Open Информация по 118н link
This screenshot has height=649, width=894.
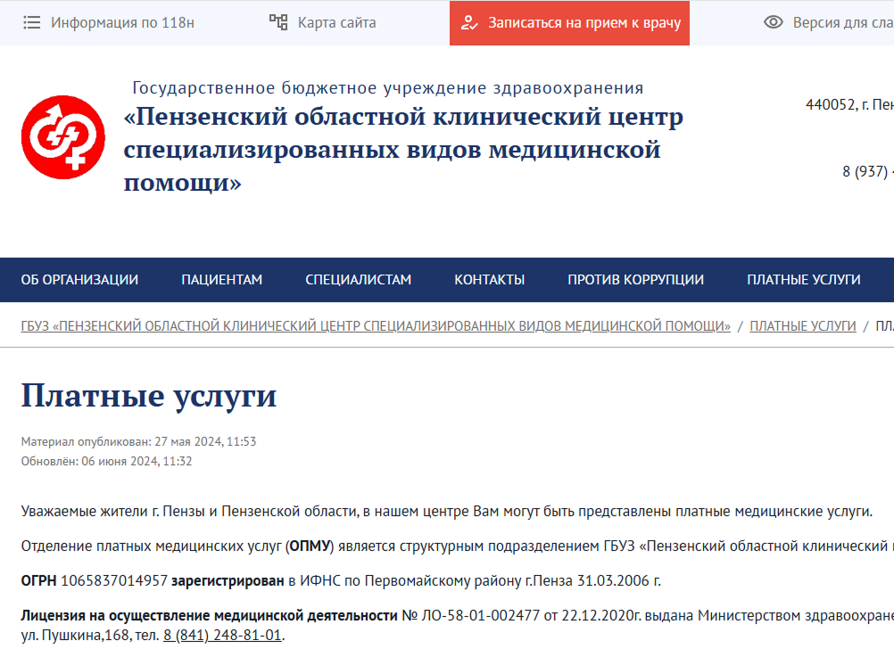coord(122,23)
